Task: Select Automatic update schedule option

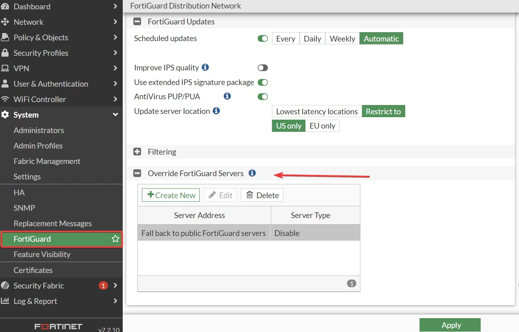Action: pyautogui.click(x=381, y=39)
